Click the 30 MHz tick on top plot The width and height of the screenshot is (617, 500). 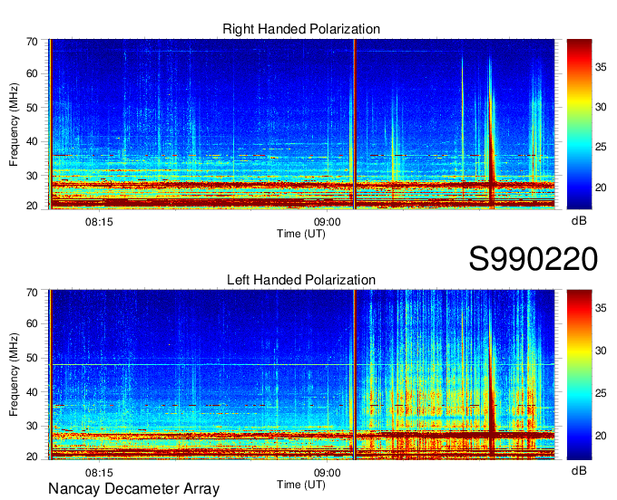click(32, 176)
